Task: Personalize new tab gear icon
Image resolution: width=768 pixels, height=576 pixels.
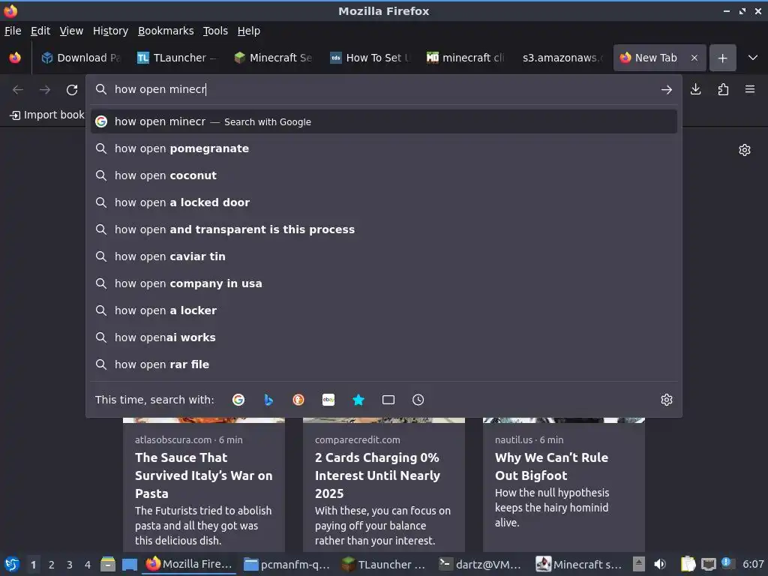Action: 745,150
